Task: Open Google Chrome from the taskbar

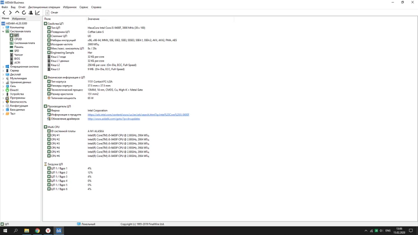Action: tap(37, 231)
